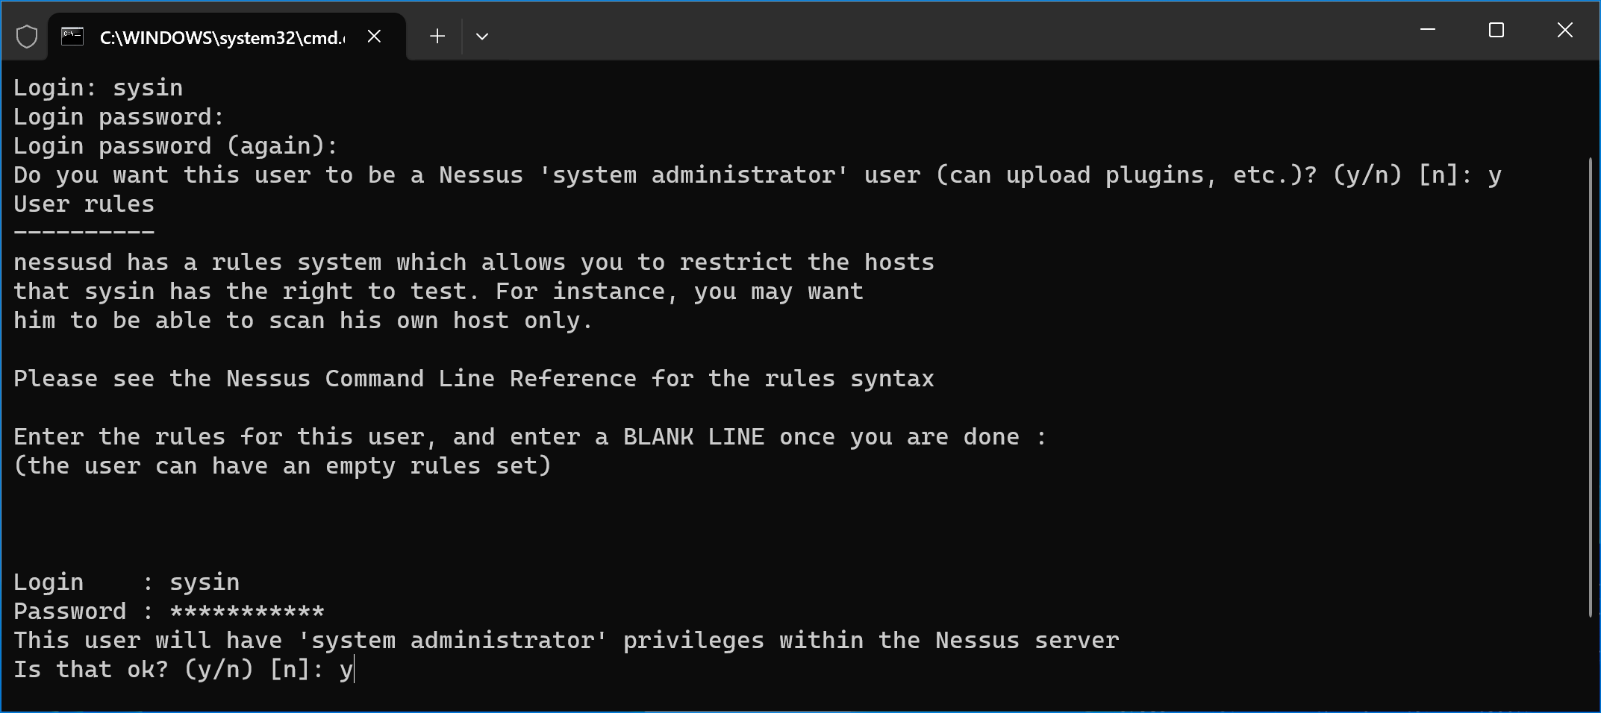Viewport: 1601px width, 713px height.
Task: Click 'Login password (again):' line
Action: 175,145
